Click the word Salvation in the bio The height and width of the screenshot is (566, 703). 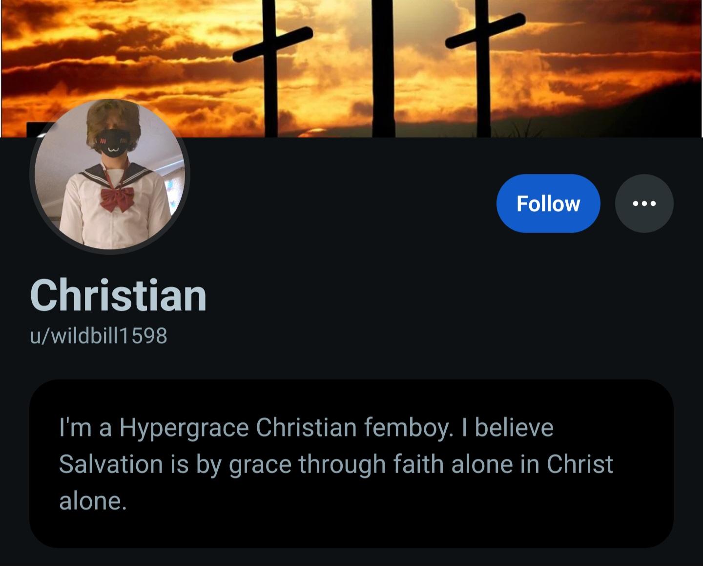click(111, 464)
